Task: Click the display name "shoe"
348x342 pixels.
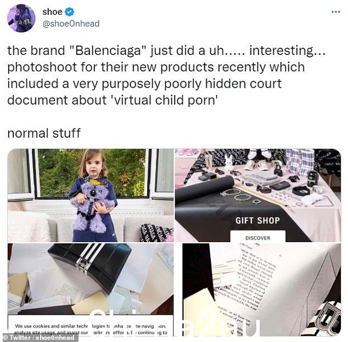Action: [x=52, y=12]
